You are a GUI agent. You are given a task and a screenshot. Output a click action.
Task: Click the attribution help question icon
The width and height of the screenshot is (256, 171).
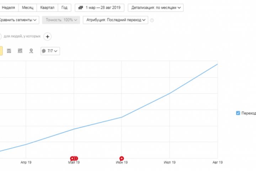[152, 20]
